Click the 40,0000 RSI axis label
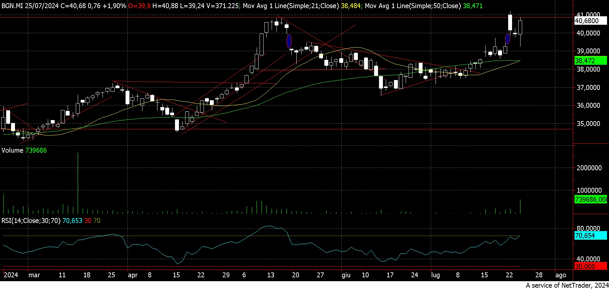609x289 pixels. (x=588, y=259)
